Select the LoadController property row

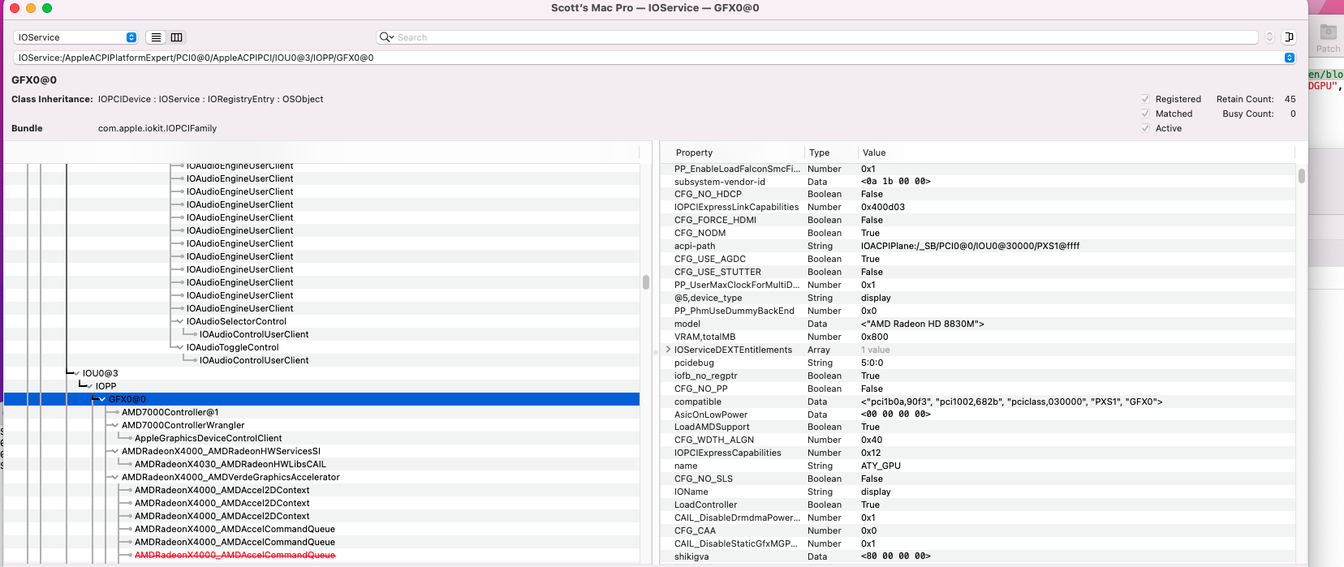pyautogui.click(x=978, y=505)
